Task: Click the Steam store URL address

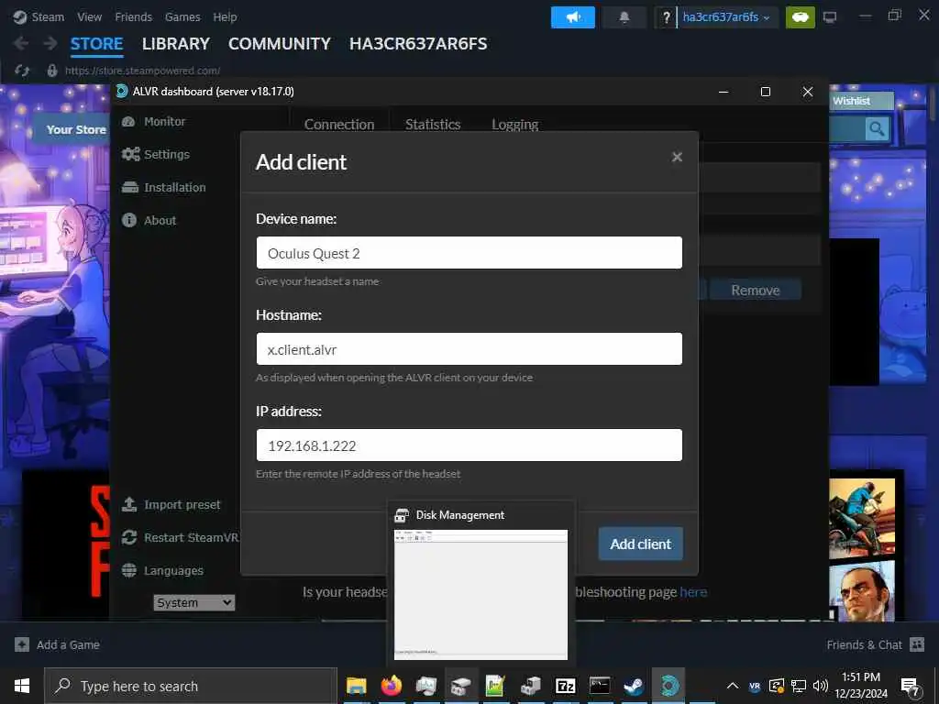Action: click(x=142, y=71)
